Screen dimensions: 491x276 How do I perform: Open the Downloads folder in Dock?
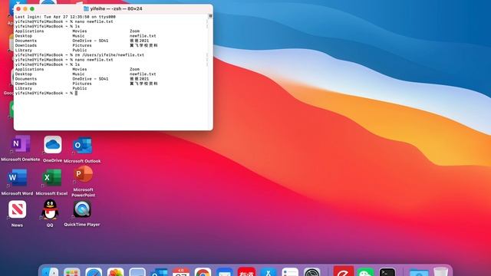tap(419, 272)
